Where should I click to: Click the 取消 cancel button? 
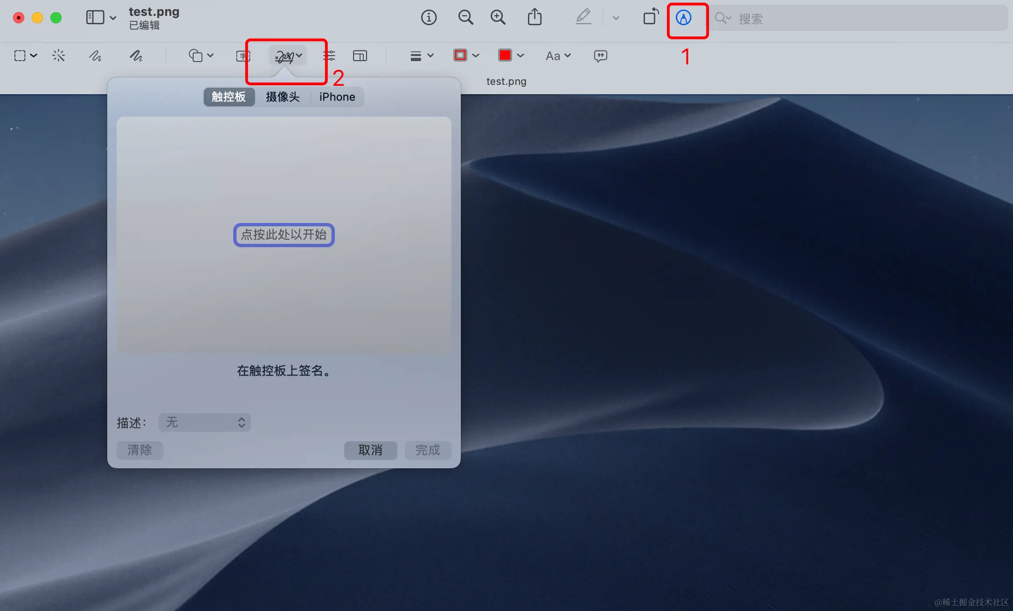[x=370, y=450]
